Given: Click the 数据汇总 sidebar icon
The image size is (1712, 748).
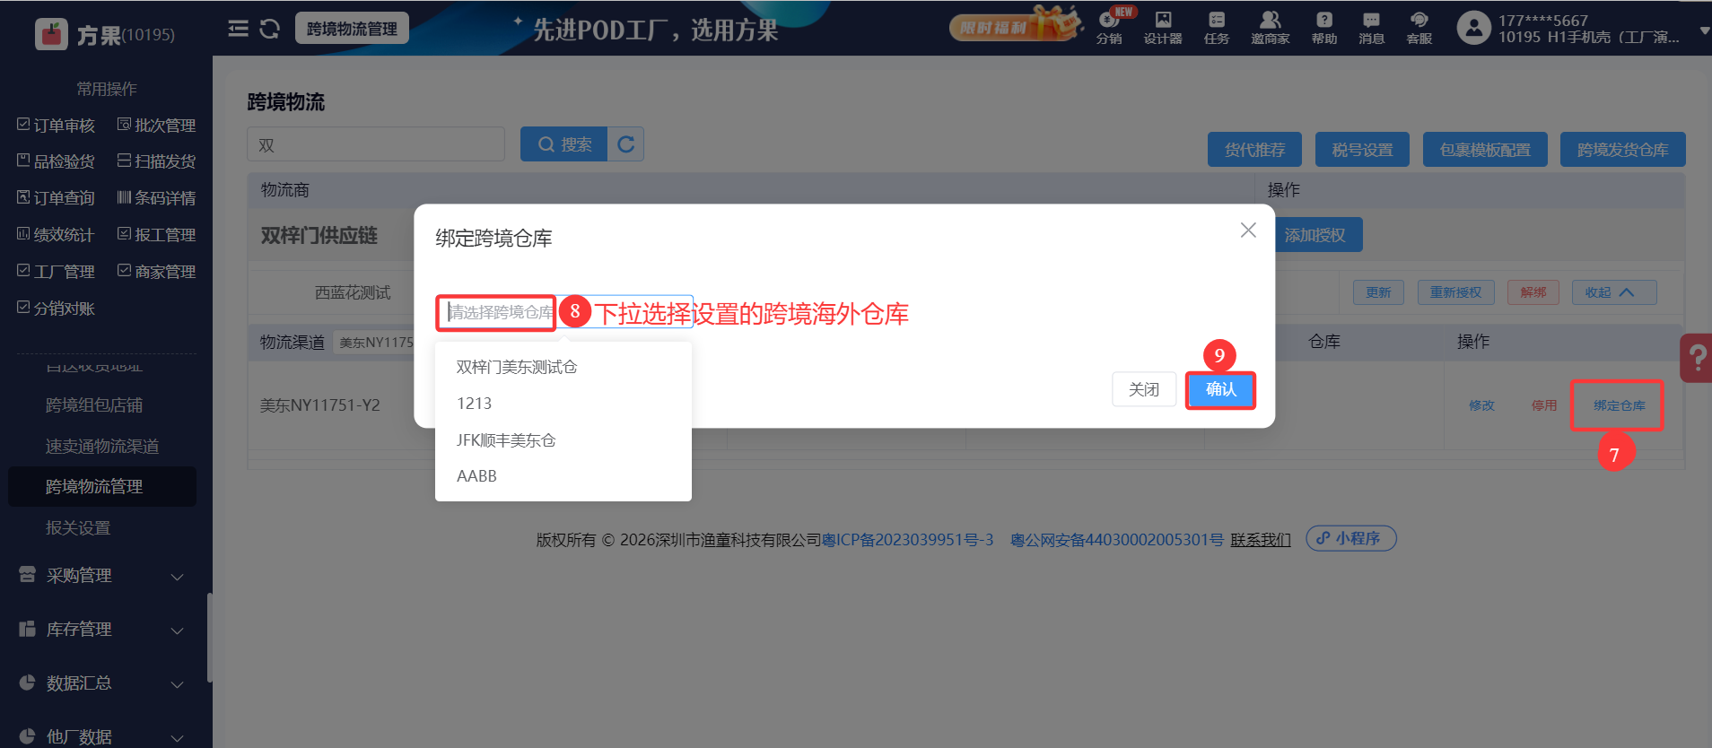Looking at the screenshot, I should 27,683.
